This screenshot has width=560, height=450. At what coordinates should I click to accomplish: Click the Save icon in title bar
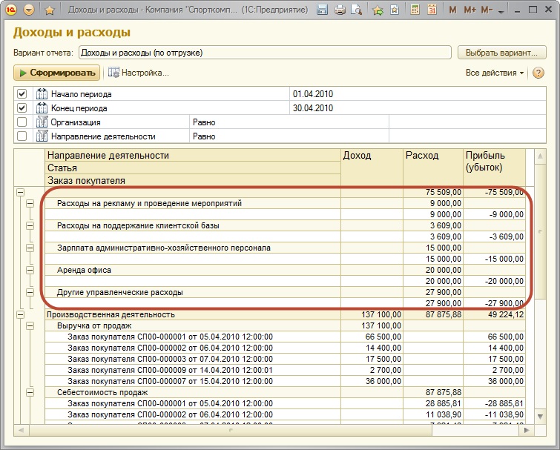[323, 10]
